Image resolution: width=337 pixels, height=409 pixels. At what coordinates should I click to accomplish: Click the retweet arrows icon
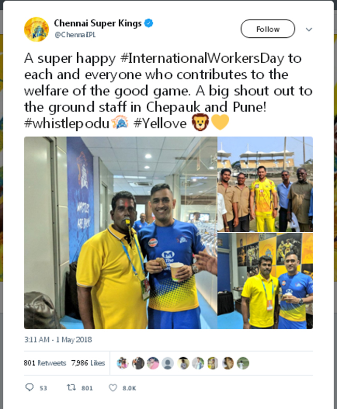[71, 387]
